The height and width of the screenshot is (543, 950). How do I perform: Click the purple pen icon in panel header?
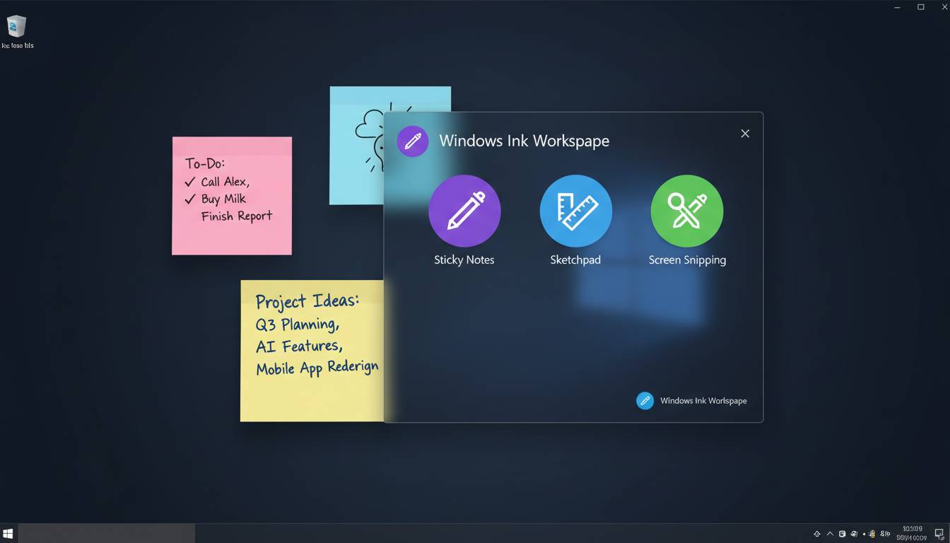coord(413,141)
